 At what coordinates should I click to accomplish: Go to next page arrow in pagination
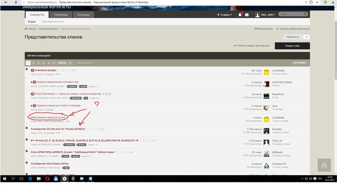point(70,63)
